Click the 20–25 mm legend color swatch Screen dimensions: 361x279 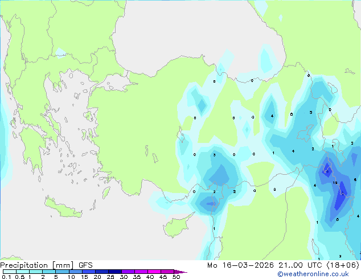[101, 272]
